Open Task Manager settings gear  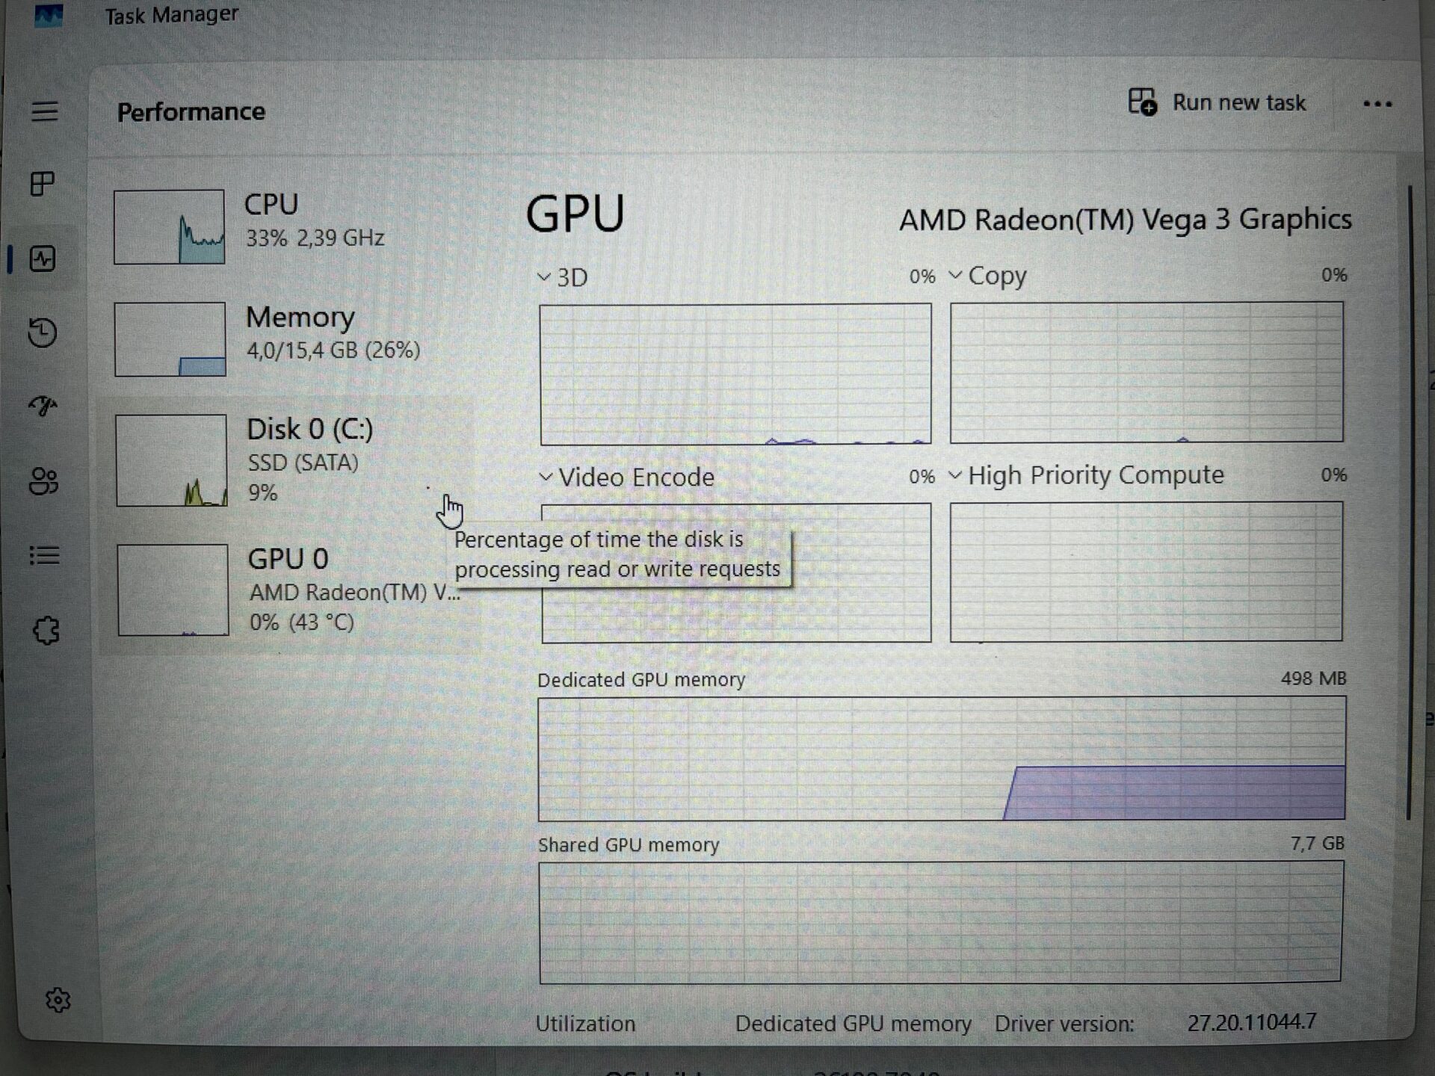tap(58, 1000)
